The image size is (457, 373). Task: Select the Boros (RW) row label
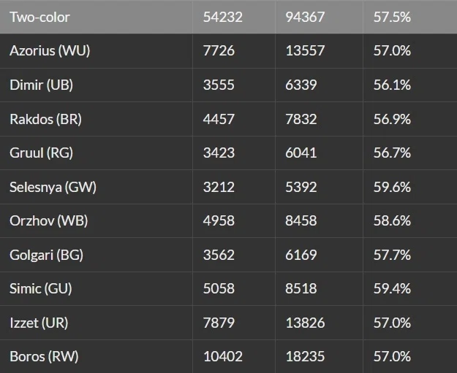point(44,357)
